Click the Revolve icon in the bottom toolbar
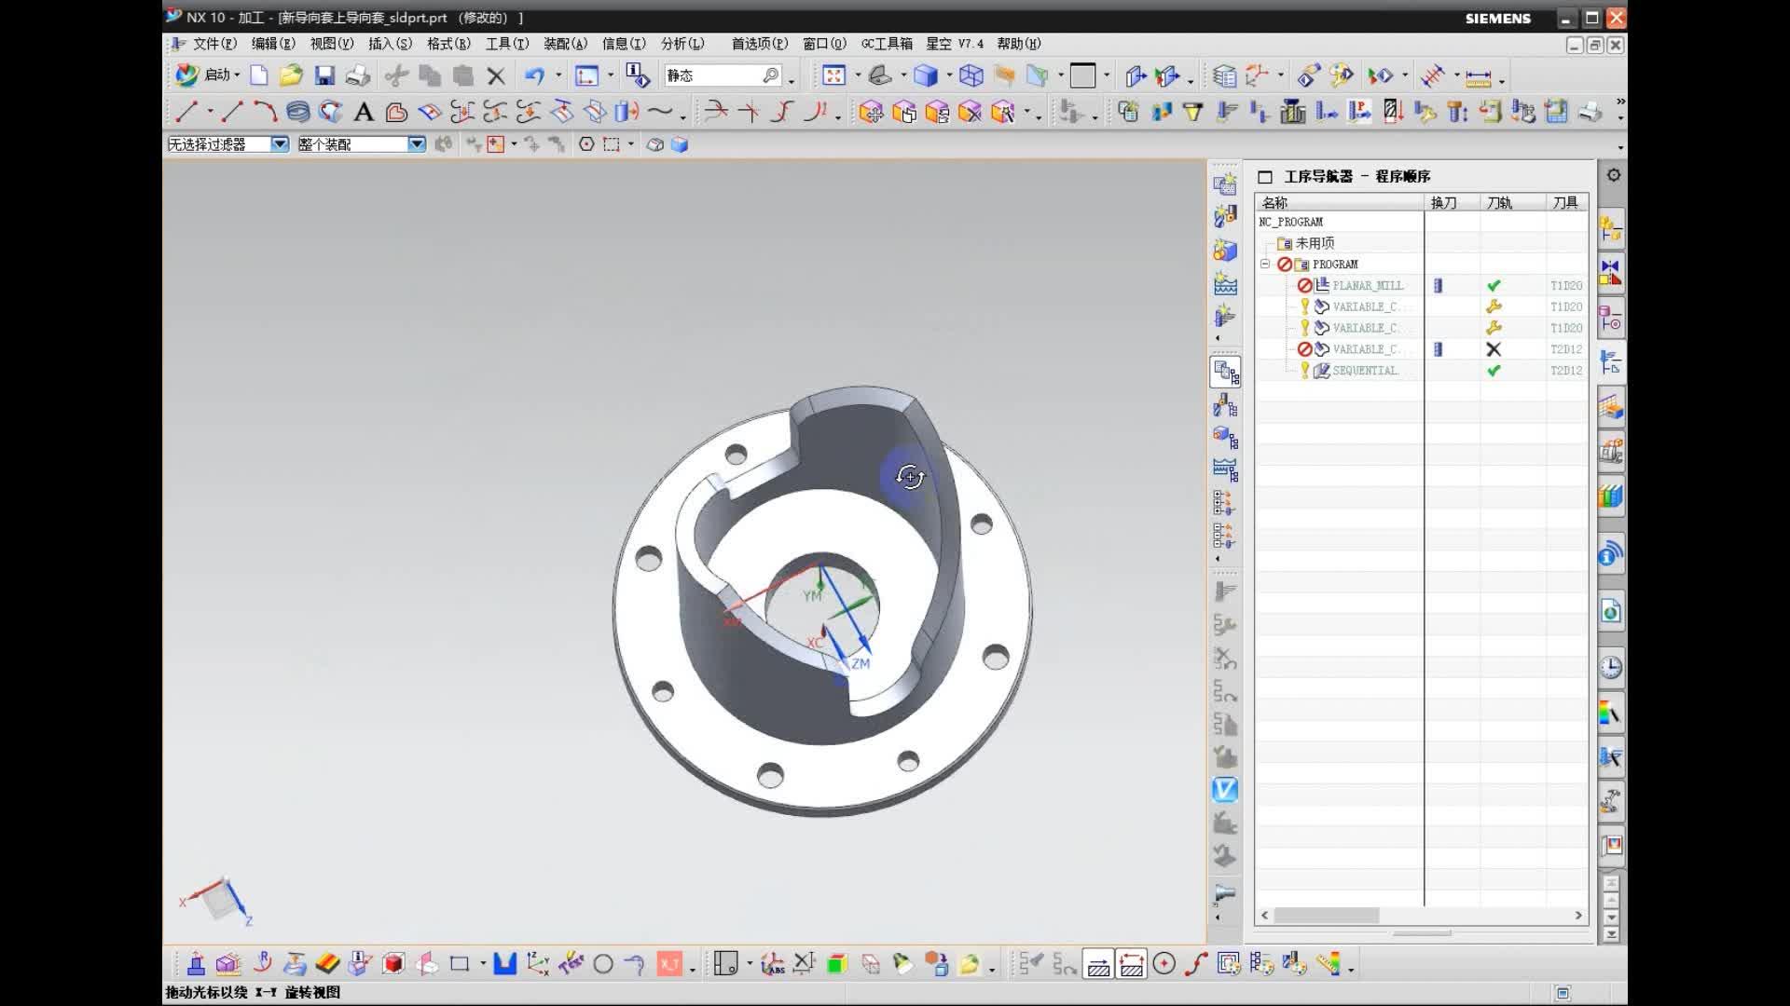This screenshot has height=1006, width=1790. point(262,964)
